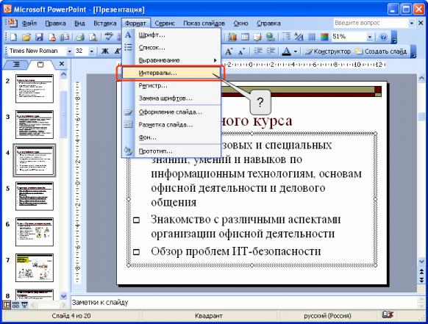The image size is (428, 324).
Task: Open a file with the folder icon
Action: 26,37
